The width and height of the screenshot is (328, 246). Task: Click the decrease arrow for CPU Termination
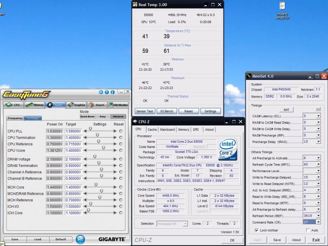(x=85, y=138)
